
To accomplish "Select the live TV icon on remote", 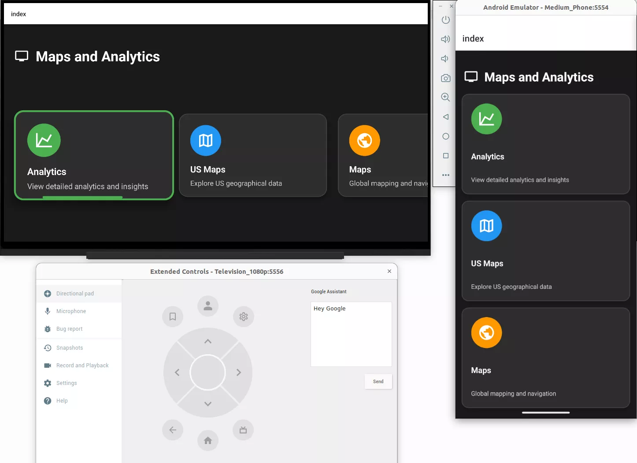I will pos(243,430).
